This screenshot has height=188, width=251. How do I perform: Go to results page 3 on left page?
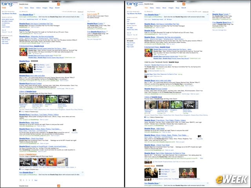coord(26,180)
